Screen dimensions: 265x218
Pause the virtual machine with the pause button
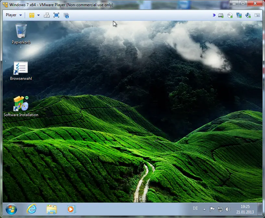(32, 15)
